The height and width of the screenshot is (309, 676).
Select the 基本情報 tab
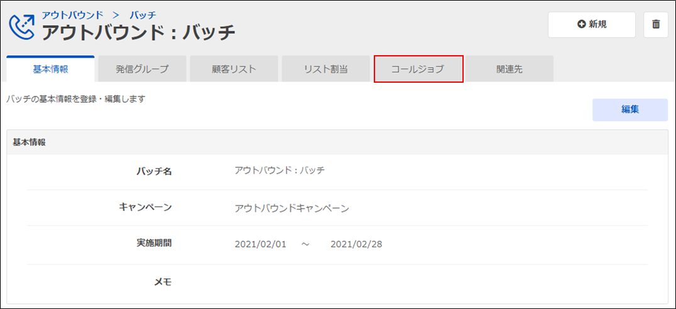[50, 69]
